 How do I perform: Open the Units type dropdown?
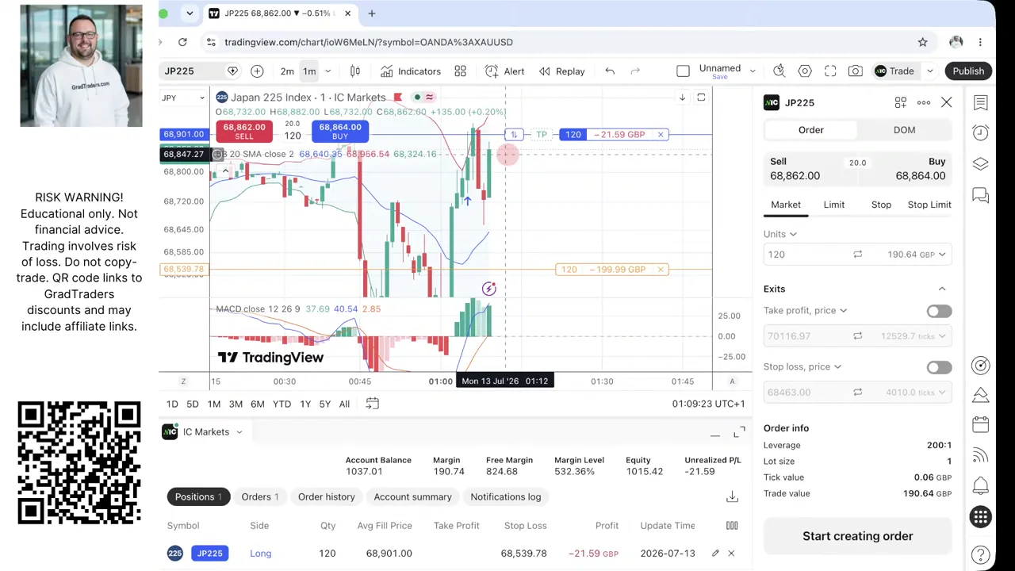pyautogui.click(x=780, y=234)
